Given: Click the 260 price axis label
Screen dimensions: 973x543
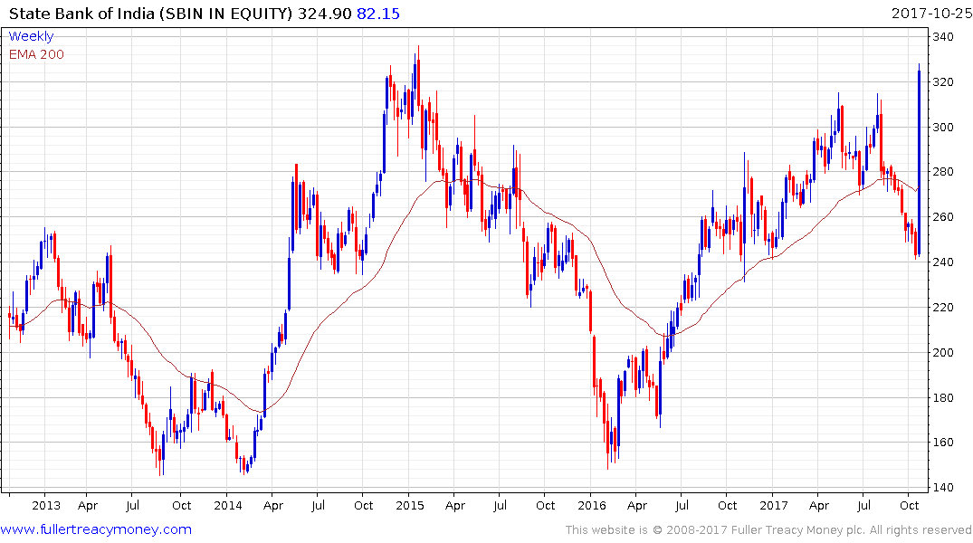Looking at the screenshot, I should pyautogui.click(x=943, y=217).
